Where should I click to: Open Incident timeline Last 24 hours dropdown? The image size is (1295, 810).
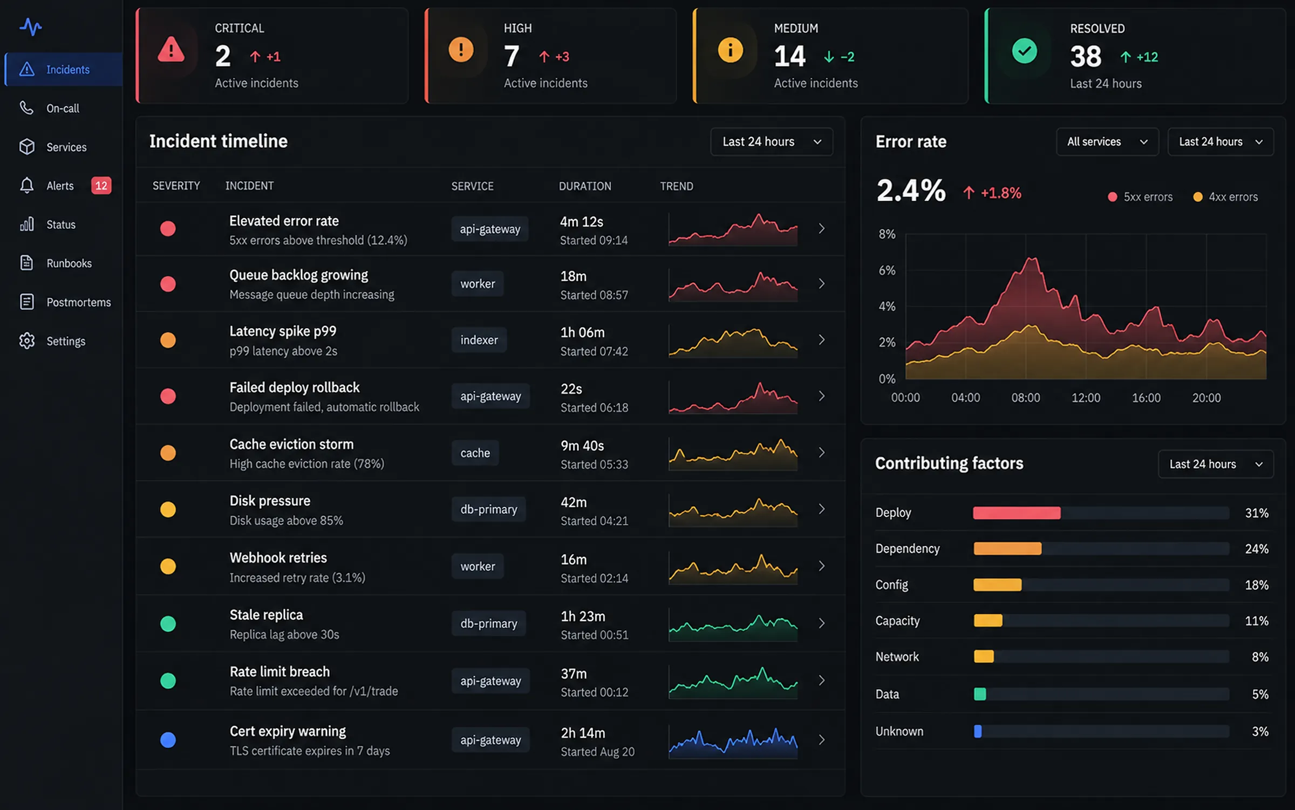point(772,141)
